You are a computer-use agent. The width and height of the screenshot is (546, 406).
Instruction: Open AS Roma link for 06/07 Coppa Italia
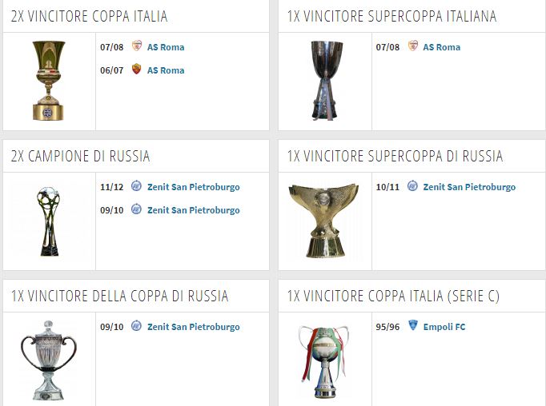tap(166, 70)
